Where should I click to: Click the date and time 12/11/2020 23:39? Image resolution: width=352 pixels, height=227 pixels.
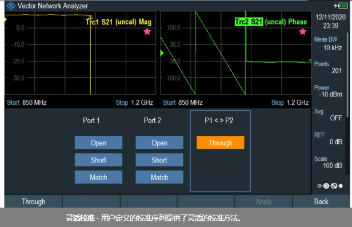coord(330,21)
